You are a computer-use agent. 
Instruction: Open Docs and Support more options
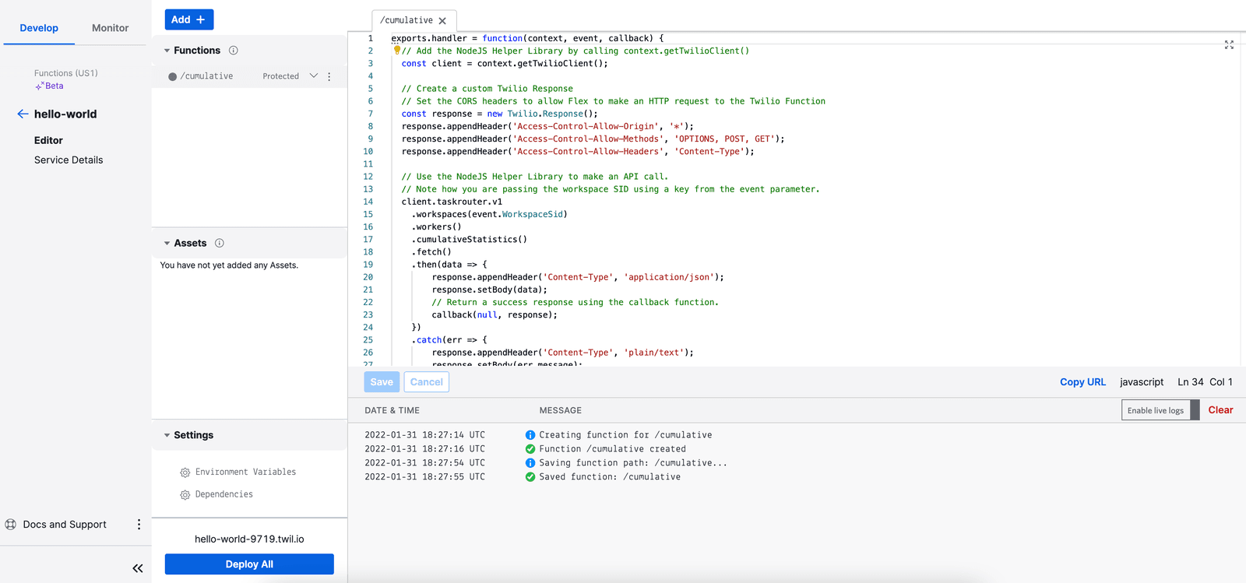tap(139, 525)
